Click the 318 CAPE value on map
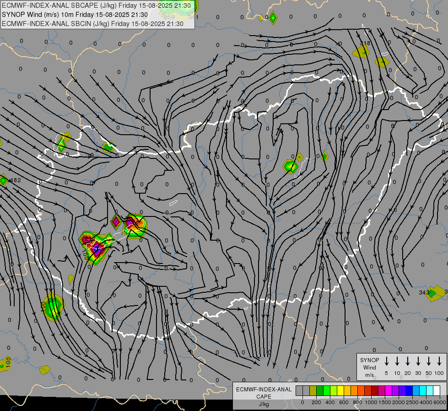Image resolution: width=448 pixels, height=411 pixels. click(x=365, y=43)
